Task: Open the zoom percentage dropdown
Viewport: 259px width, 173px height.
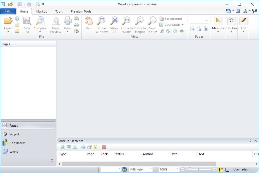Action: point(177,169)
